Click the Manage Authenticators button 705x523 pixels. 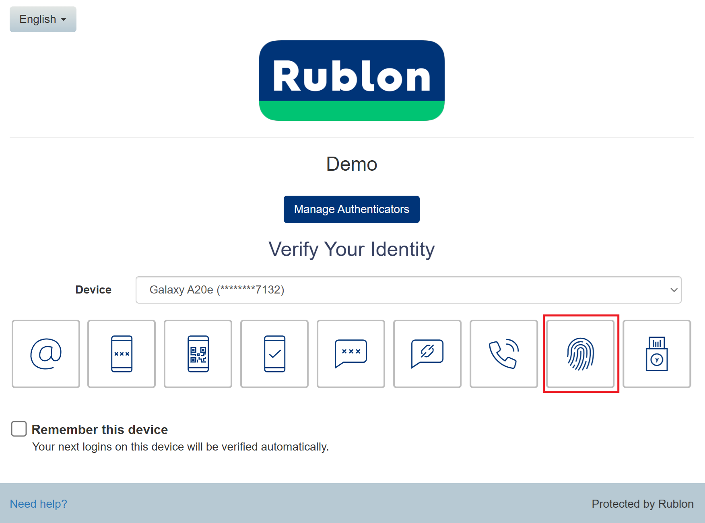(x=351, y=209)
